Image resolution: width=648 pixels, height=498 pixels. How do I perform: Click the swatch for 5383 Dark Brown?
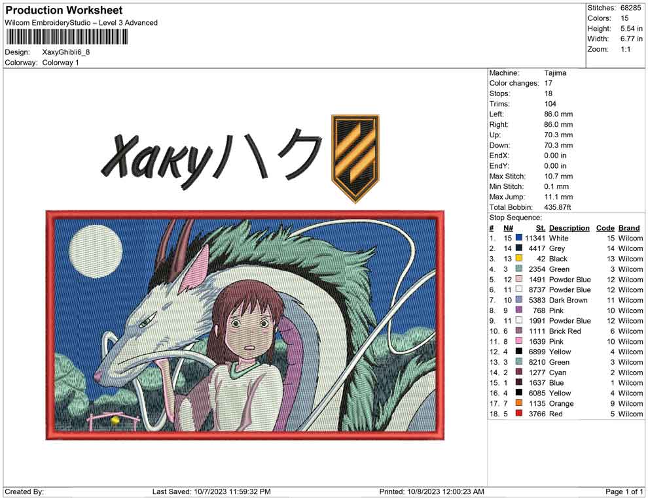point(519,300)
